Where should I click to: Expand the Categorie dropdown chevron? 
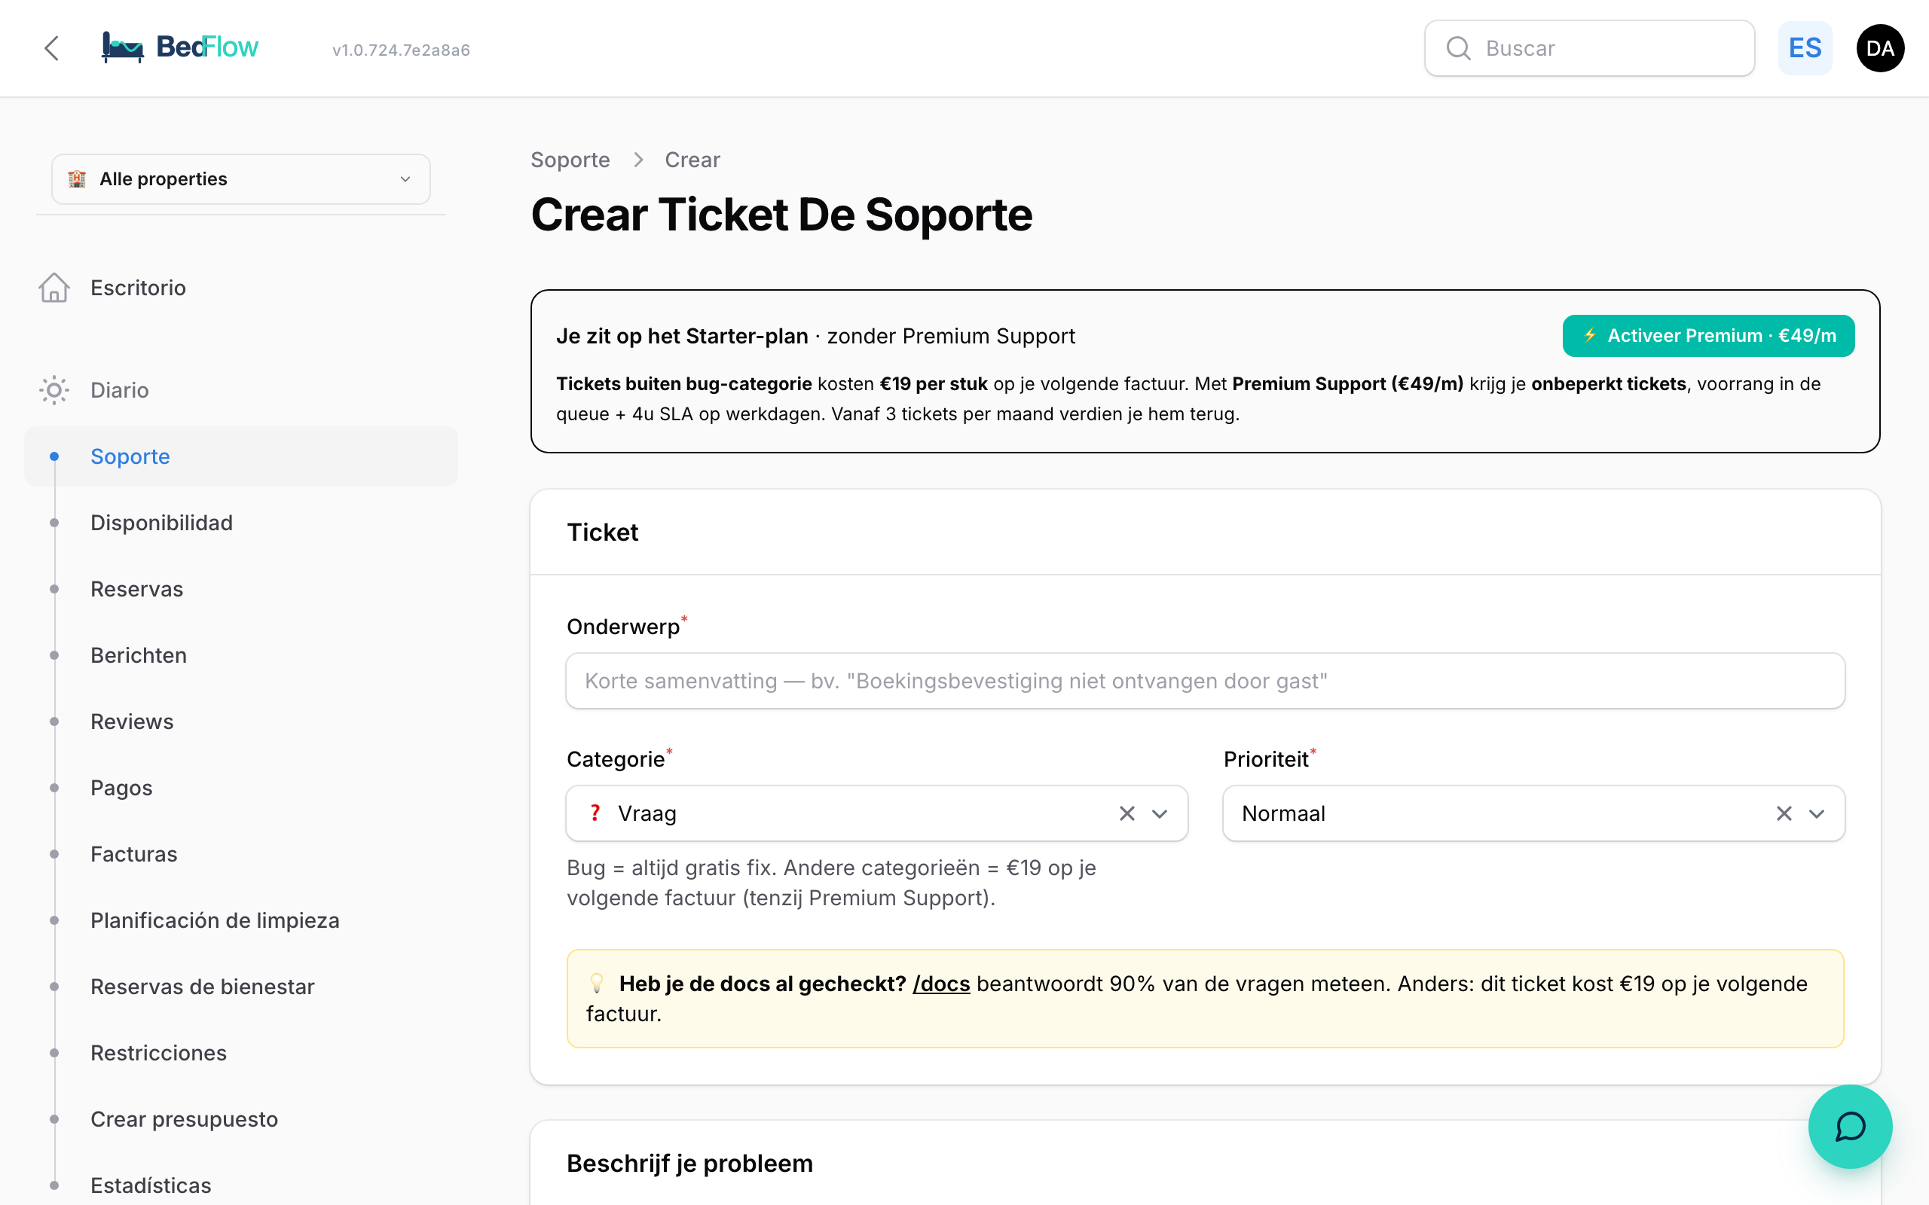pos(1160,813)
